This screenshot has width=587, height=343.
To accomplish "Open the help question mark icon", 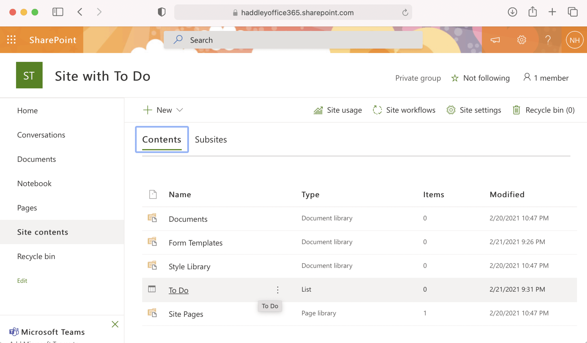I will click(x=548, y=40).
